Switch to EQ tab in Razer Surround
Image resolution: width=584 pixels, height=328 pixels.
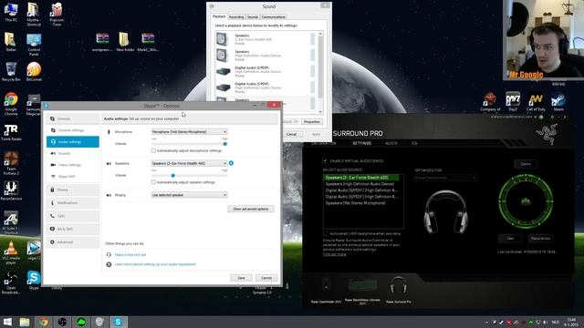coord(414,143)
